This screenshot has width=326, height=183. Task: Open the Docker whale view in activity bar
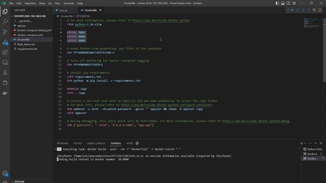click(x=5, y=93)
